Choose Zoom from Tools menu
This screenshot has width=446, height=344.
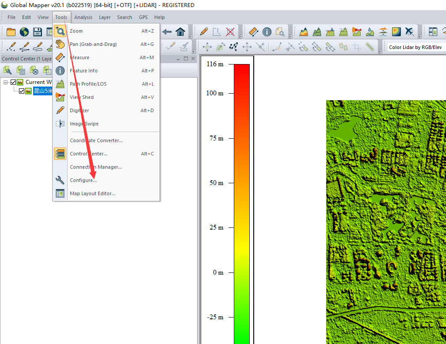pyautogui.click(x=106, y=31)
